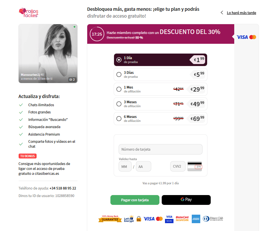Screen dimensions: 262x231
Task: Click the back chevron beside Lo haré más tarde
Action: pos(222,12)
